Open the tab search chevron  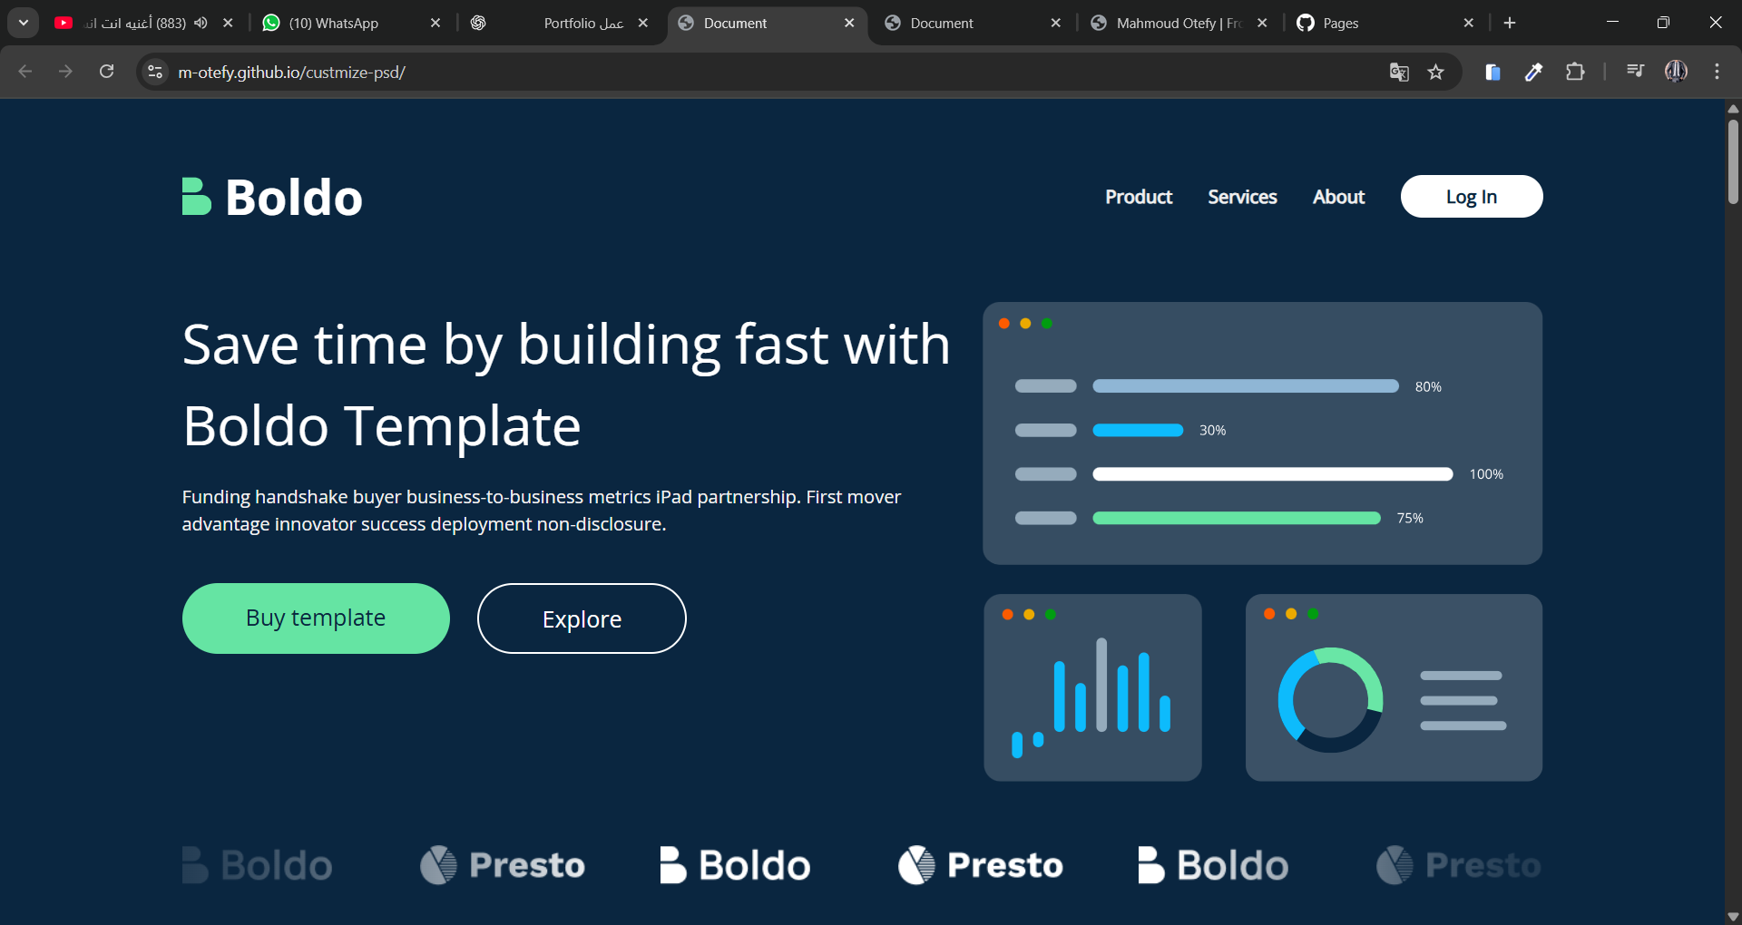pos(23,23)
